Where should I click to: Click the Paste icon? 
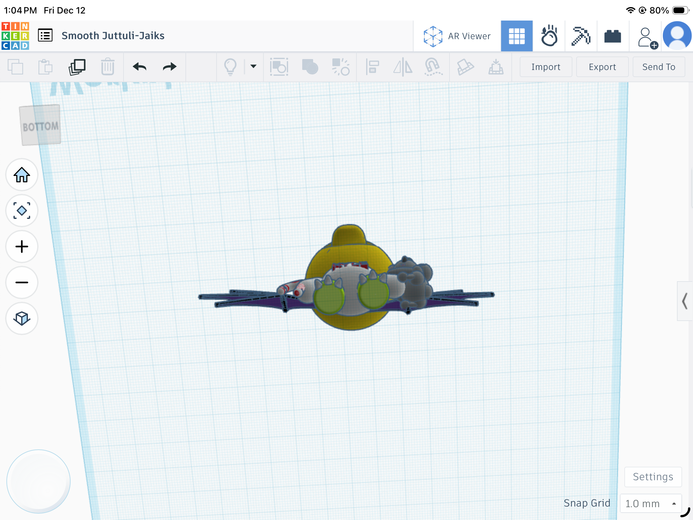pos(45,67)
